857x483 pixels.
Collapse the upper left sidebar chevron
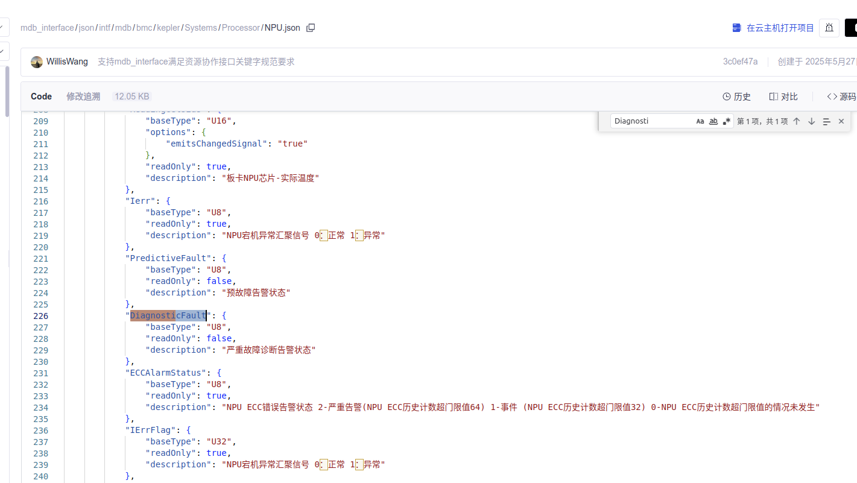(x=2, y=27)
